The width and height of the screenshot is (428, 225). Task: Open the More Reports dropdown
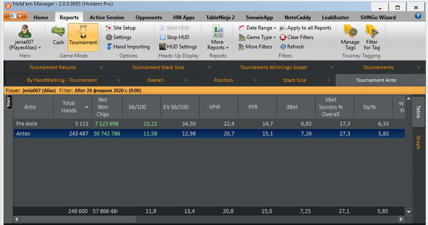pos(218,38)
